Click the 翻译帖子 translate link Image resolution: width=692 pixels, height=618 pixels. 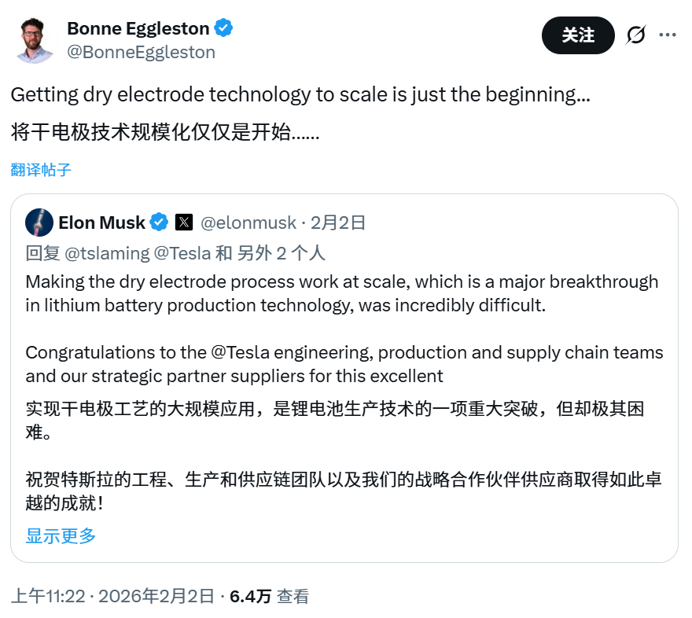41,169
